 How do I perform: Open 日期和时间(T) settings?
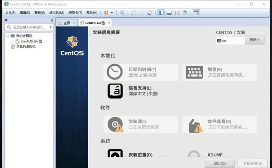tap(141, 72)
